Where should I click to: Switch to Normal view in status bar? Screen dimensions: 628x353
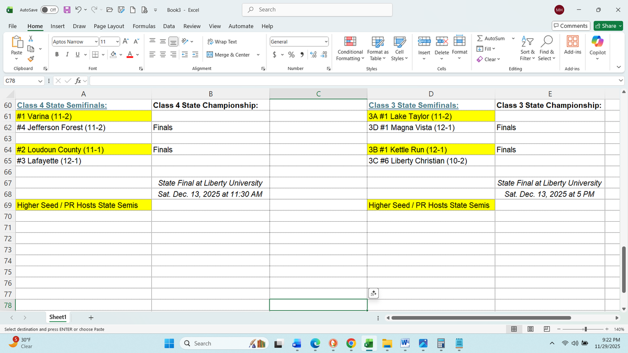514,329
